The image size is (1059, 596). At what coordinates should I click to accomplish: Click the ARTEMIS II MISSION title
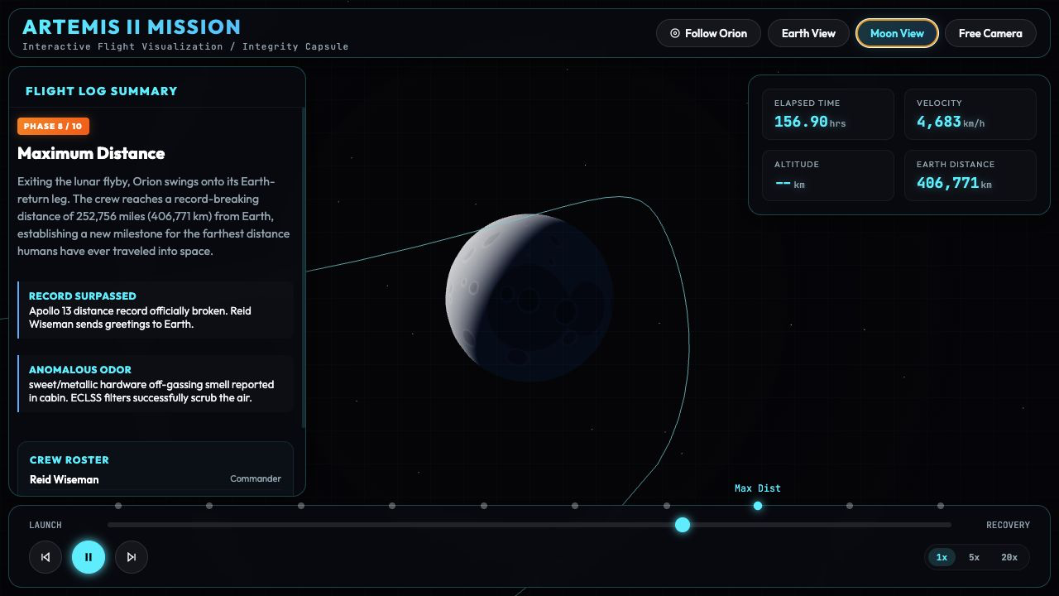(x=132, y=26)
